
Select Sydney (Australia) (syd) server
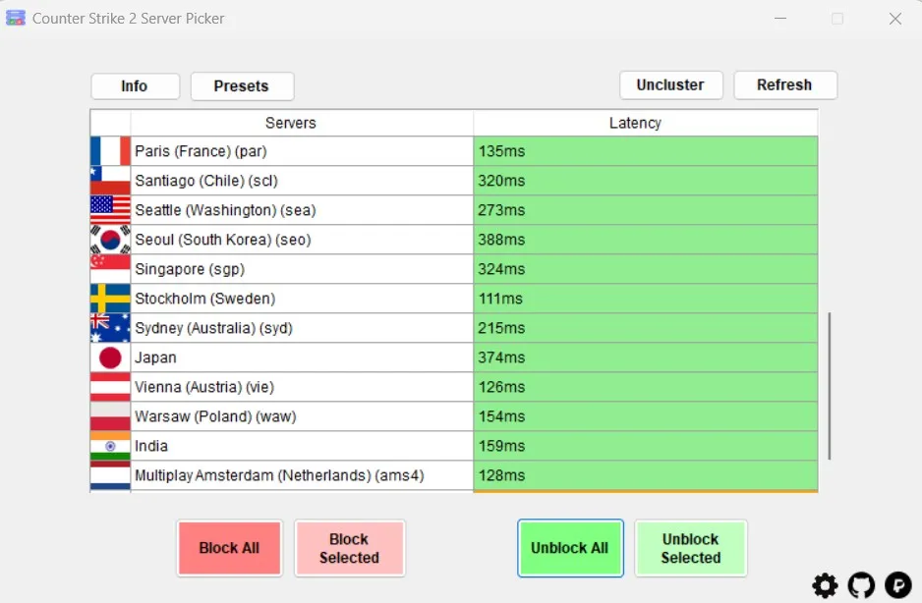pos(302,328)
